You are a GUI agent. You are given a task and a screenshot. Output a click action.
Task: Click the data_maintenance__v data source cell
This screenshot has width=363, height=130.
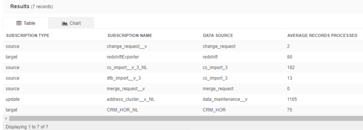coord(225,99)
